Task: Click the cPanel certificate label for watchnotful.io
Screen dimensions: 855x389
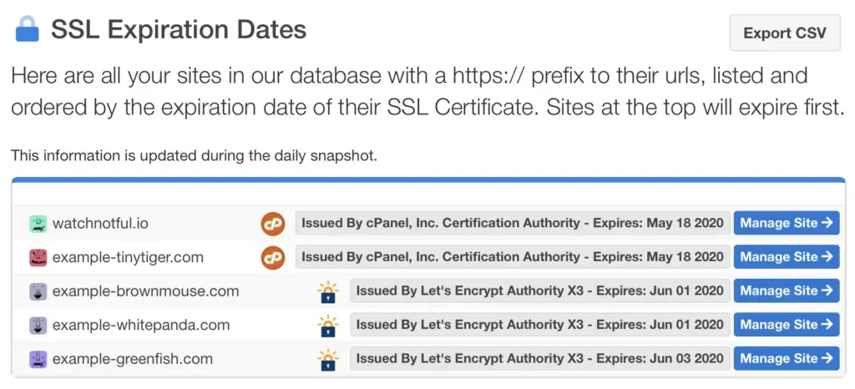Action: point(513,223)
